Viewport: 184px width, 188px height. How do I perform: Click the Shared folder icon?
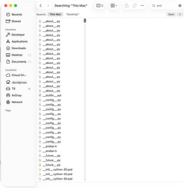[8, 21]
